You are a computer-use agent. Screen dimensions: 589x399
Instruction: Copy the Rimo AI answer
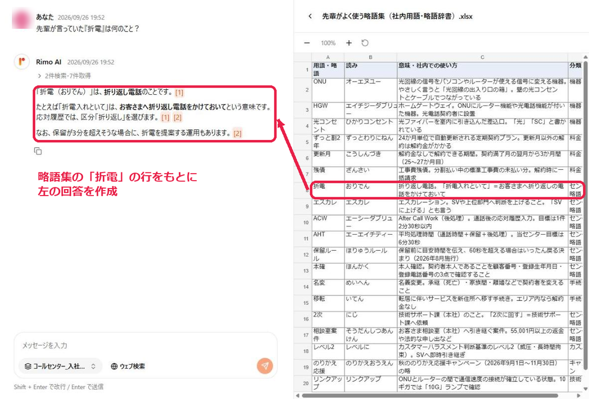point(38,151)
